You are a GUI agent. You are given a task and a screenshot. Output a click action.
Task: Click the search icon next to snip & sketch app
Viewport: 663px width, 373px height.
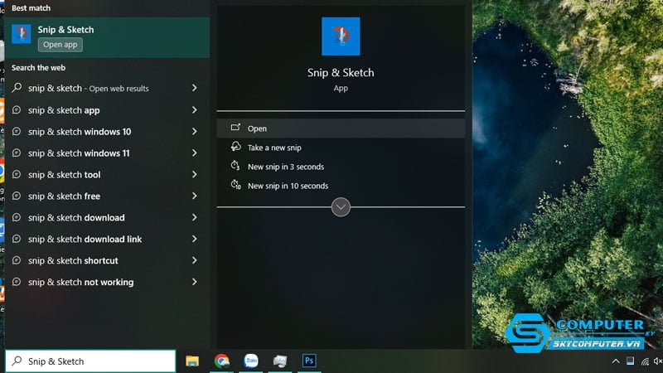point(17,110)
